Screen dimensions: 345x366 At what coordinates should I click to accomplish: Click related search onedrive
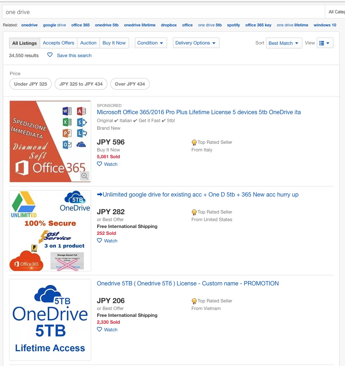click(x=29, y=25)
